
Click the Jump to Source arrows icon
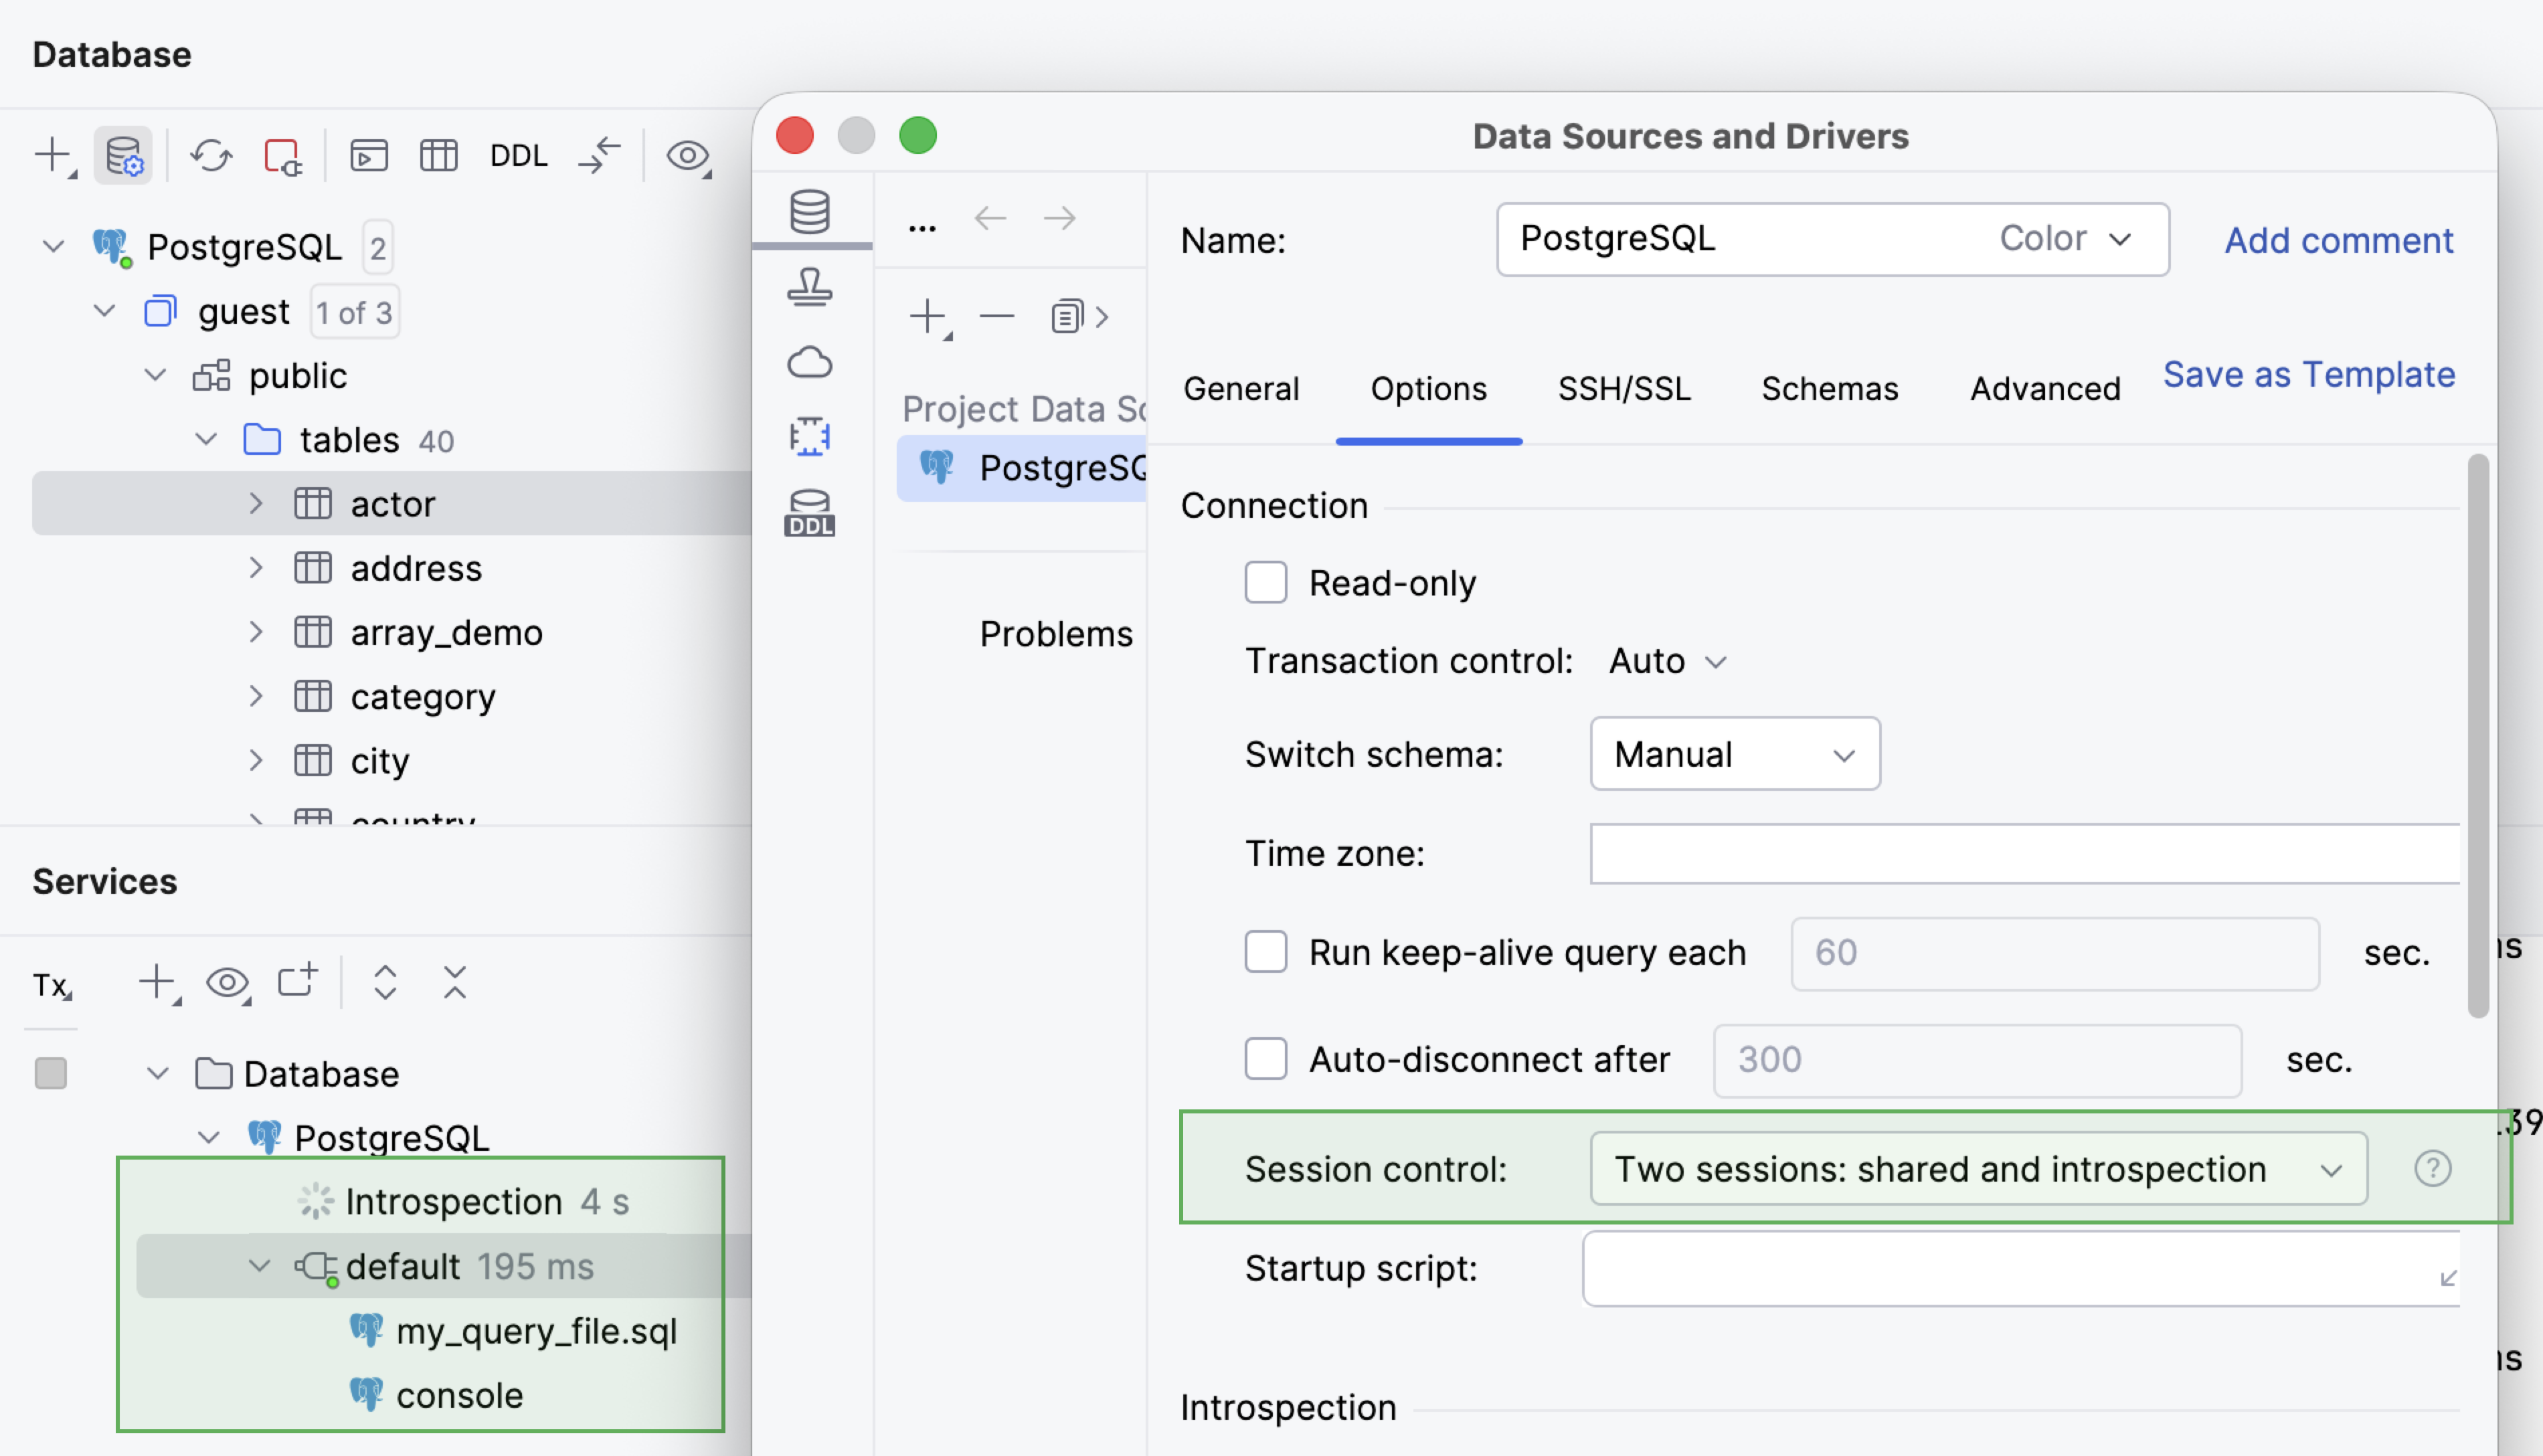(x=600, y=156)
